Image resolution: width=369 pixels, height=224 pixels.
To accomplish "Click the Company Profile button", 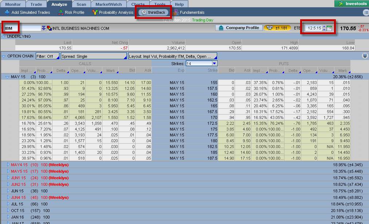I will click(239, 28).
